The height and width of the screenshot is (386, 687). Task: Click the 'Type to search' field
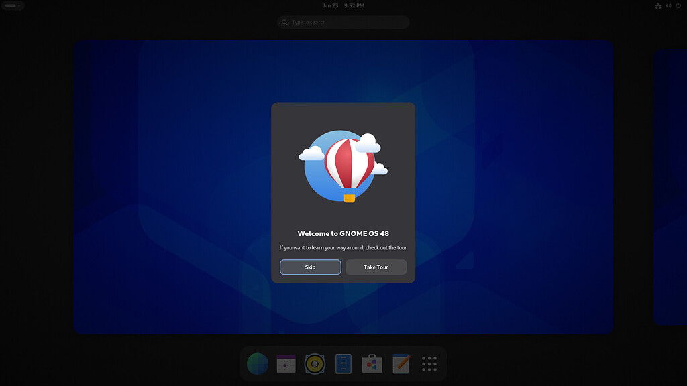pyautogui.click(x=349, y=23)
